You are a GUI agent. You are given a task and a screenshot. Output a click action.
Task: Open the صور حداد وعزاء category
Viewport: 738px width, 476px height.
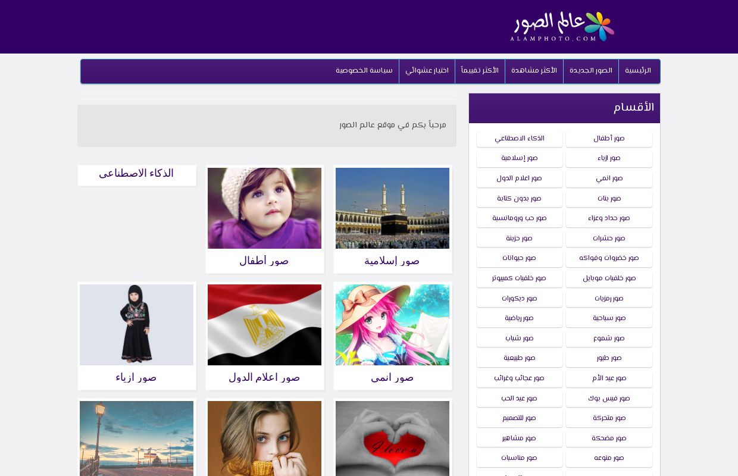coord(609,218)
